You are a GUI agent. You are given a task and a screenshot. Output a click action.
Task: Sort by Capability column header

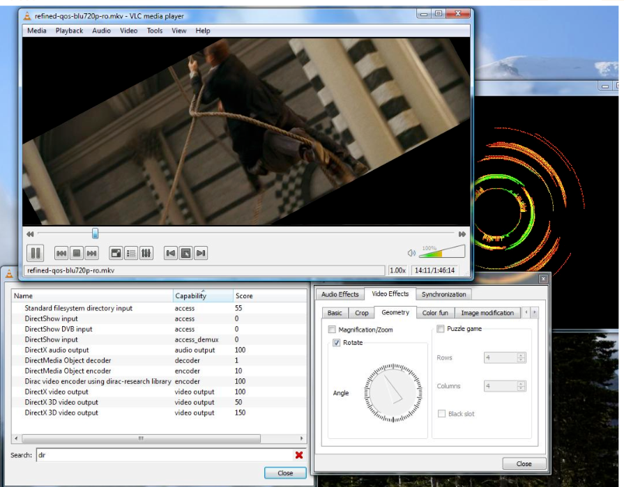tap(203, 296)
